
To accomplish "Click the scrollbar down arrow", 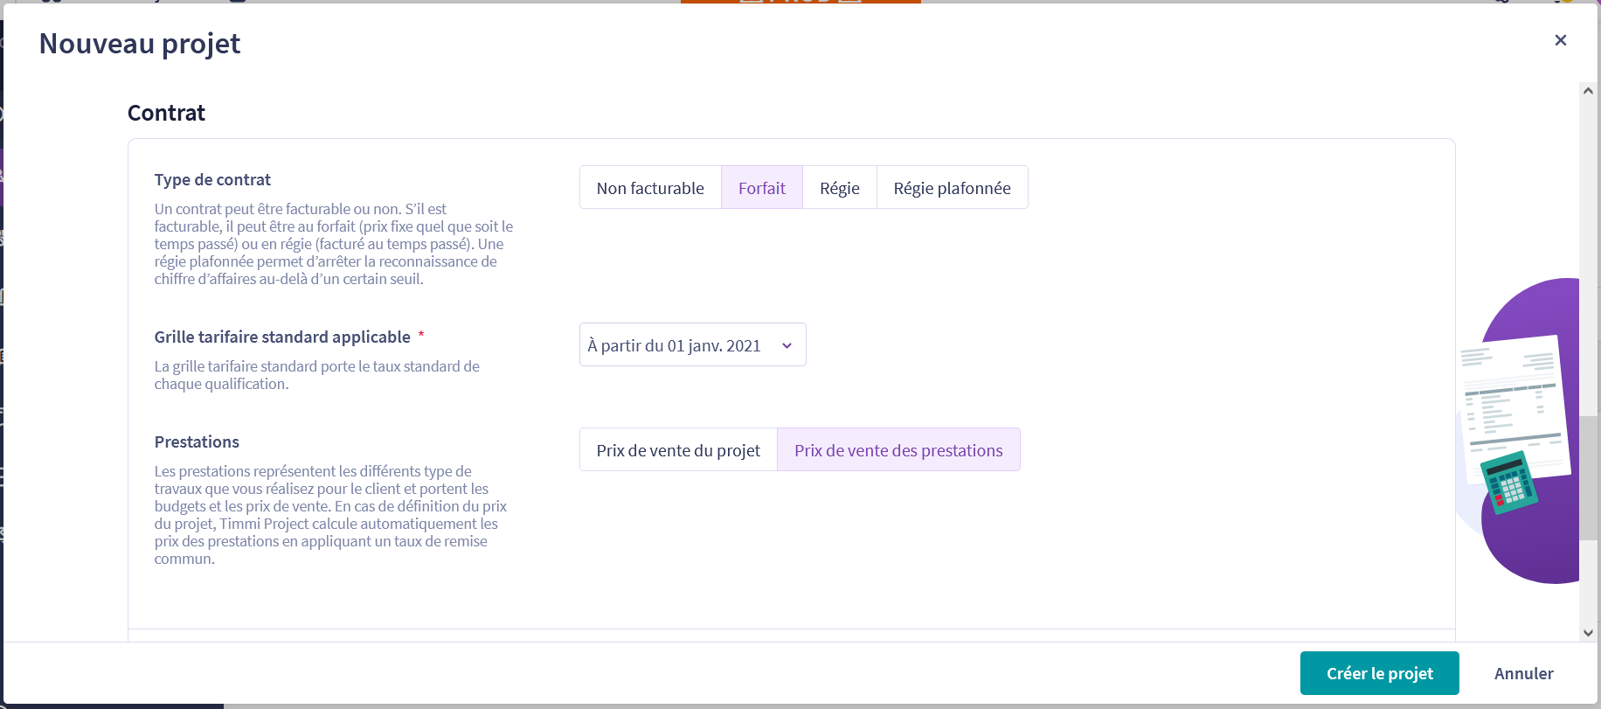I will [1588, 633].
